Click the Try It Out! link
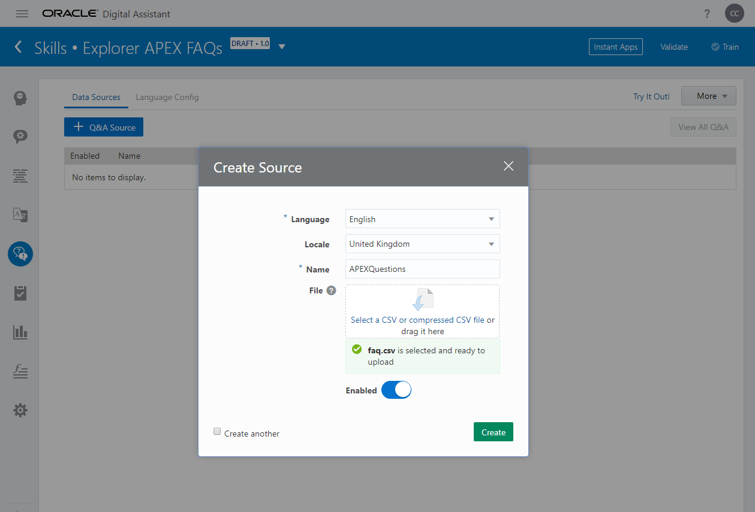The image size is (755, 512). click(x=651, y=96)
